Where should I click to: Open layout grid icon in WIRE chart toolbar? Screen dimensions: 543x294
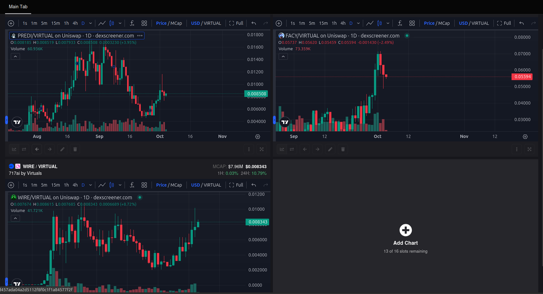144,185
